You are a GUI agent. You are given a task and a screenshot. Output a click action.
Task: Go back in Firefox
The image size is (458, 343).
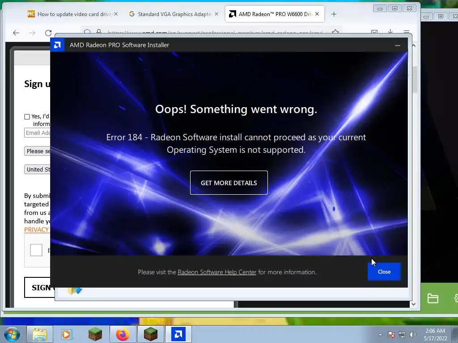pos(16,33)
